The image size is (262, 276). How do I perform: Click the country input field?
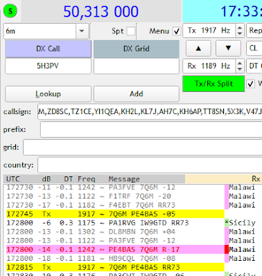click(x=150, y=165)
